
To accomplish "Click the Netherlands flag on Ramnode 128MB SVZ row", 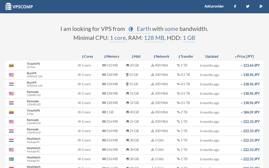I will (11, 103).
